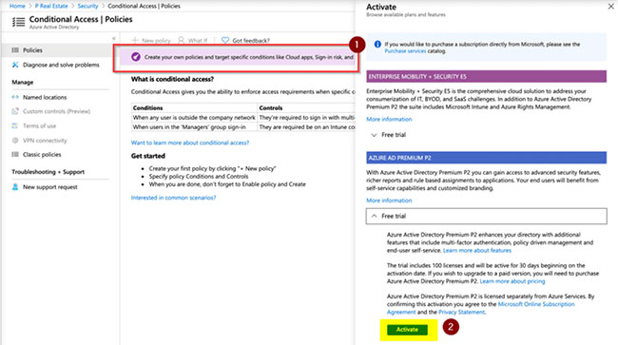Click the What if person icon

click(x=181, y=40)
